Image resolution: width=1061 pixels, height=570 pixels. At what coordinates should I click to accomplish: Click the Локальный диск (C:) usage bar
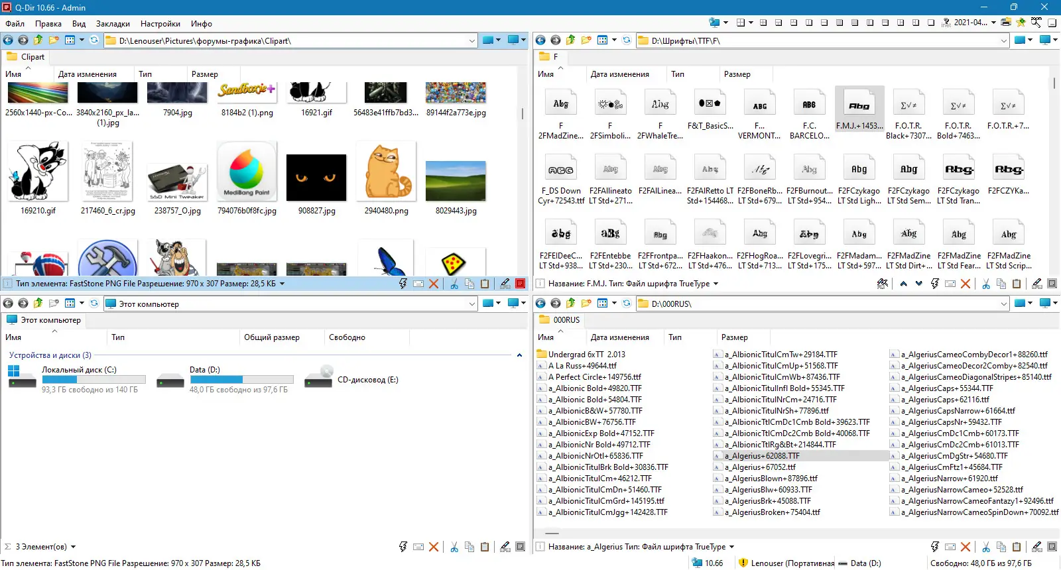click(x=93, y=380)
